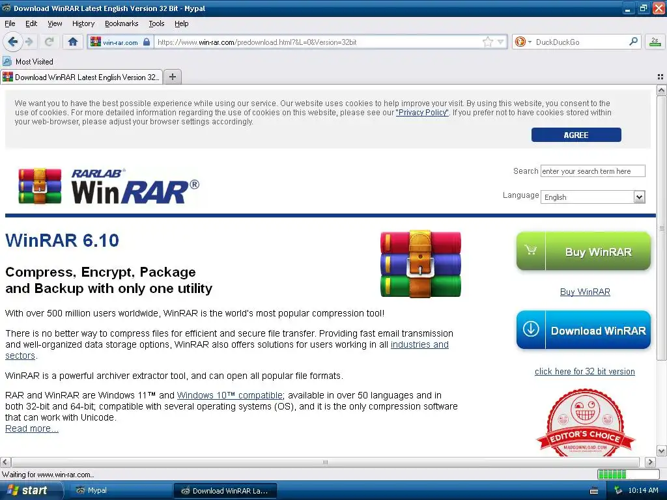Click the AGREE cookie button
The image size is (667, 500).
(576, 135)
